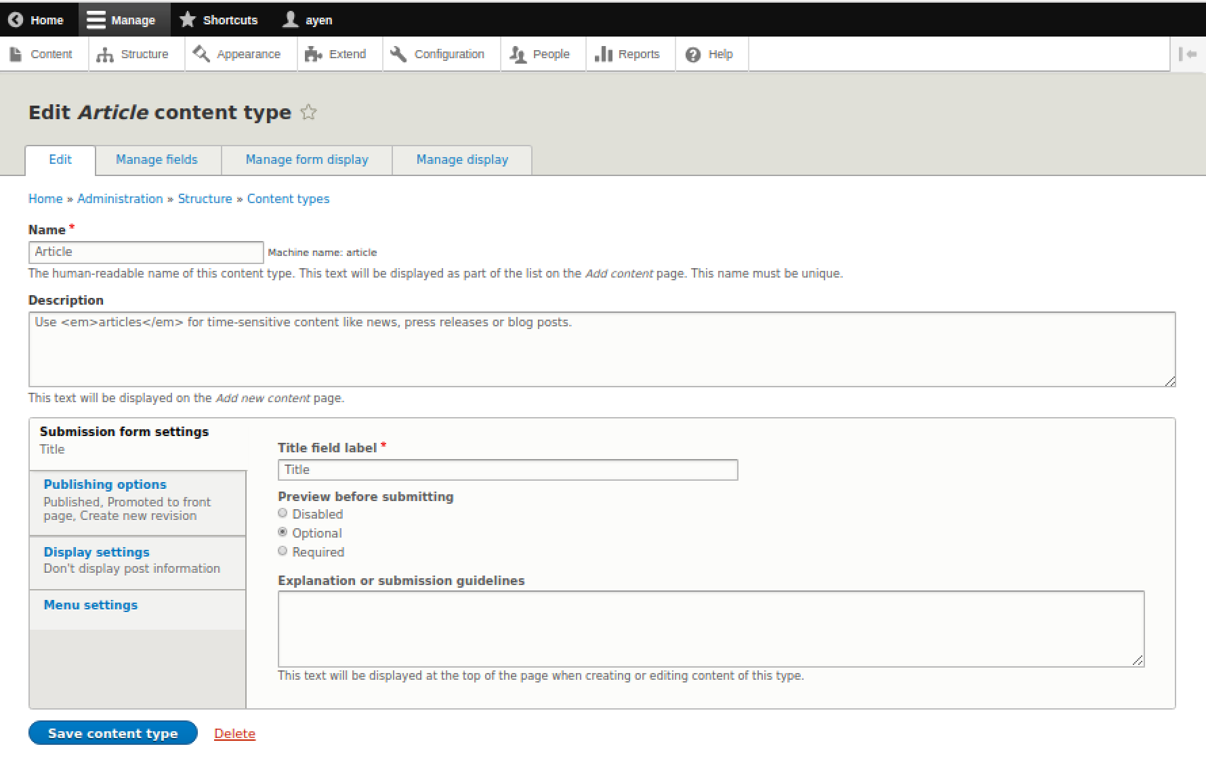Click the Configuration wrench icon
This screenshot has height=757, width=1206.
pyautogui.click(x=399, y=54)
